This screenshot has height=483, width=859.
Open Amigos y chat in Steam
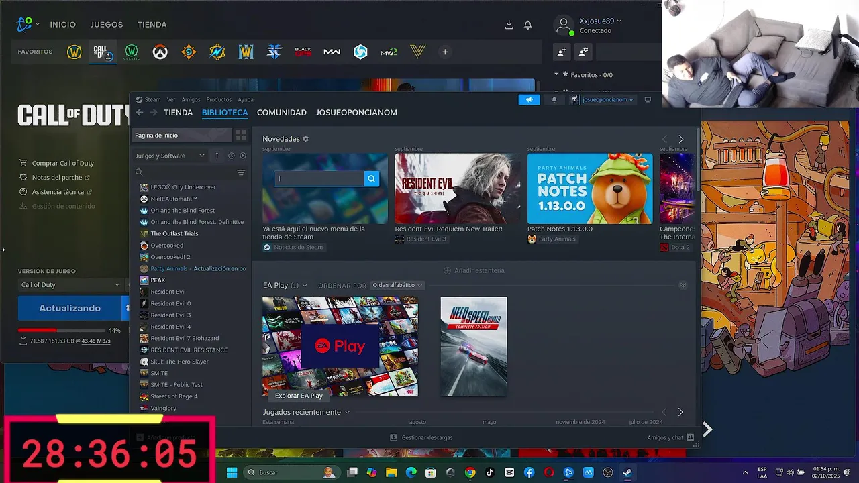(x=670, y=437)
